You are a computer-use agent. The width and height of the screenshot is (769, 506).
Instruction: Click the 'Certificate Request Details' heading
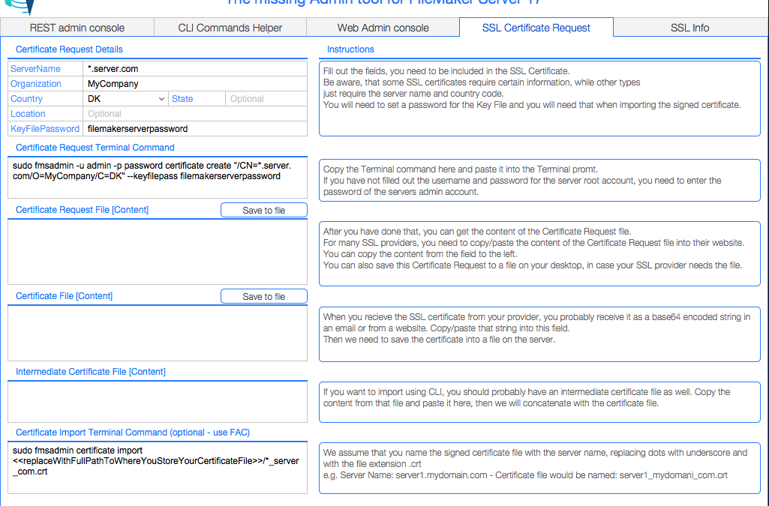tap(69, 49)
